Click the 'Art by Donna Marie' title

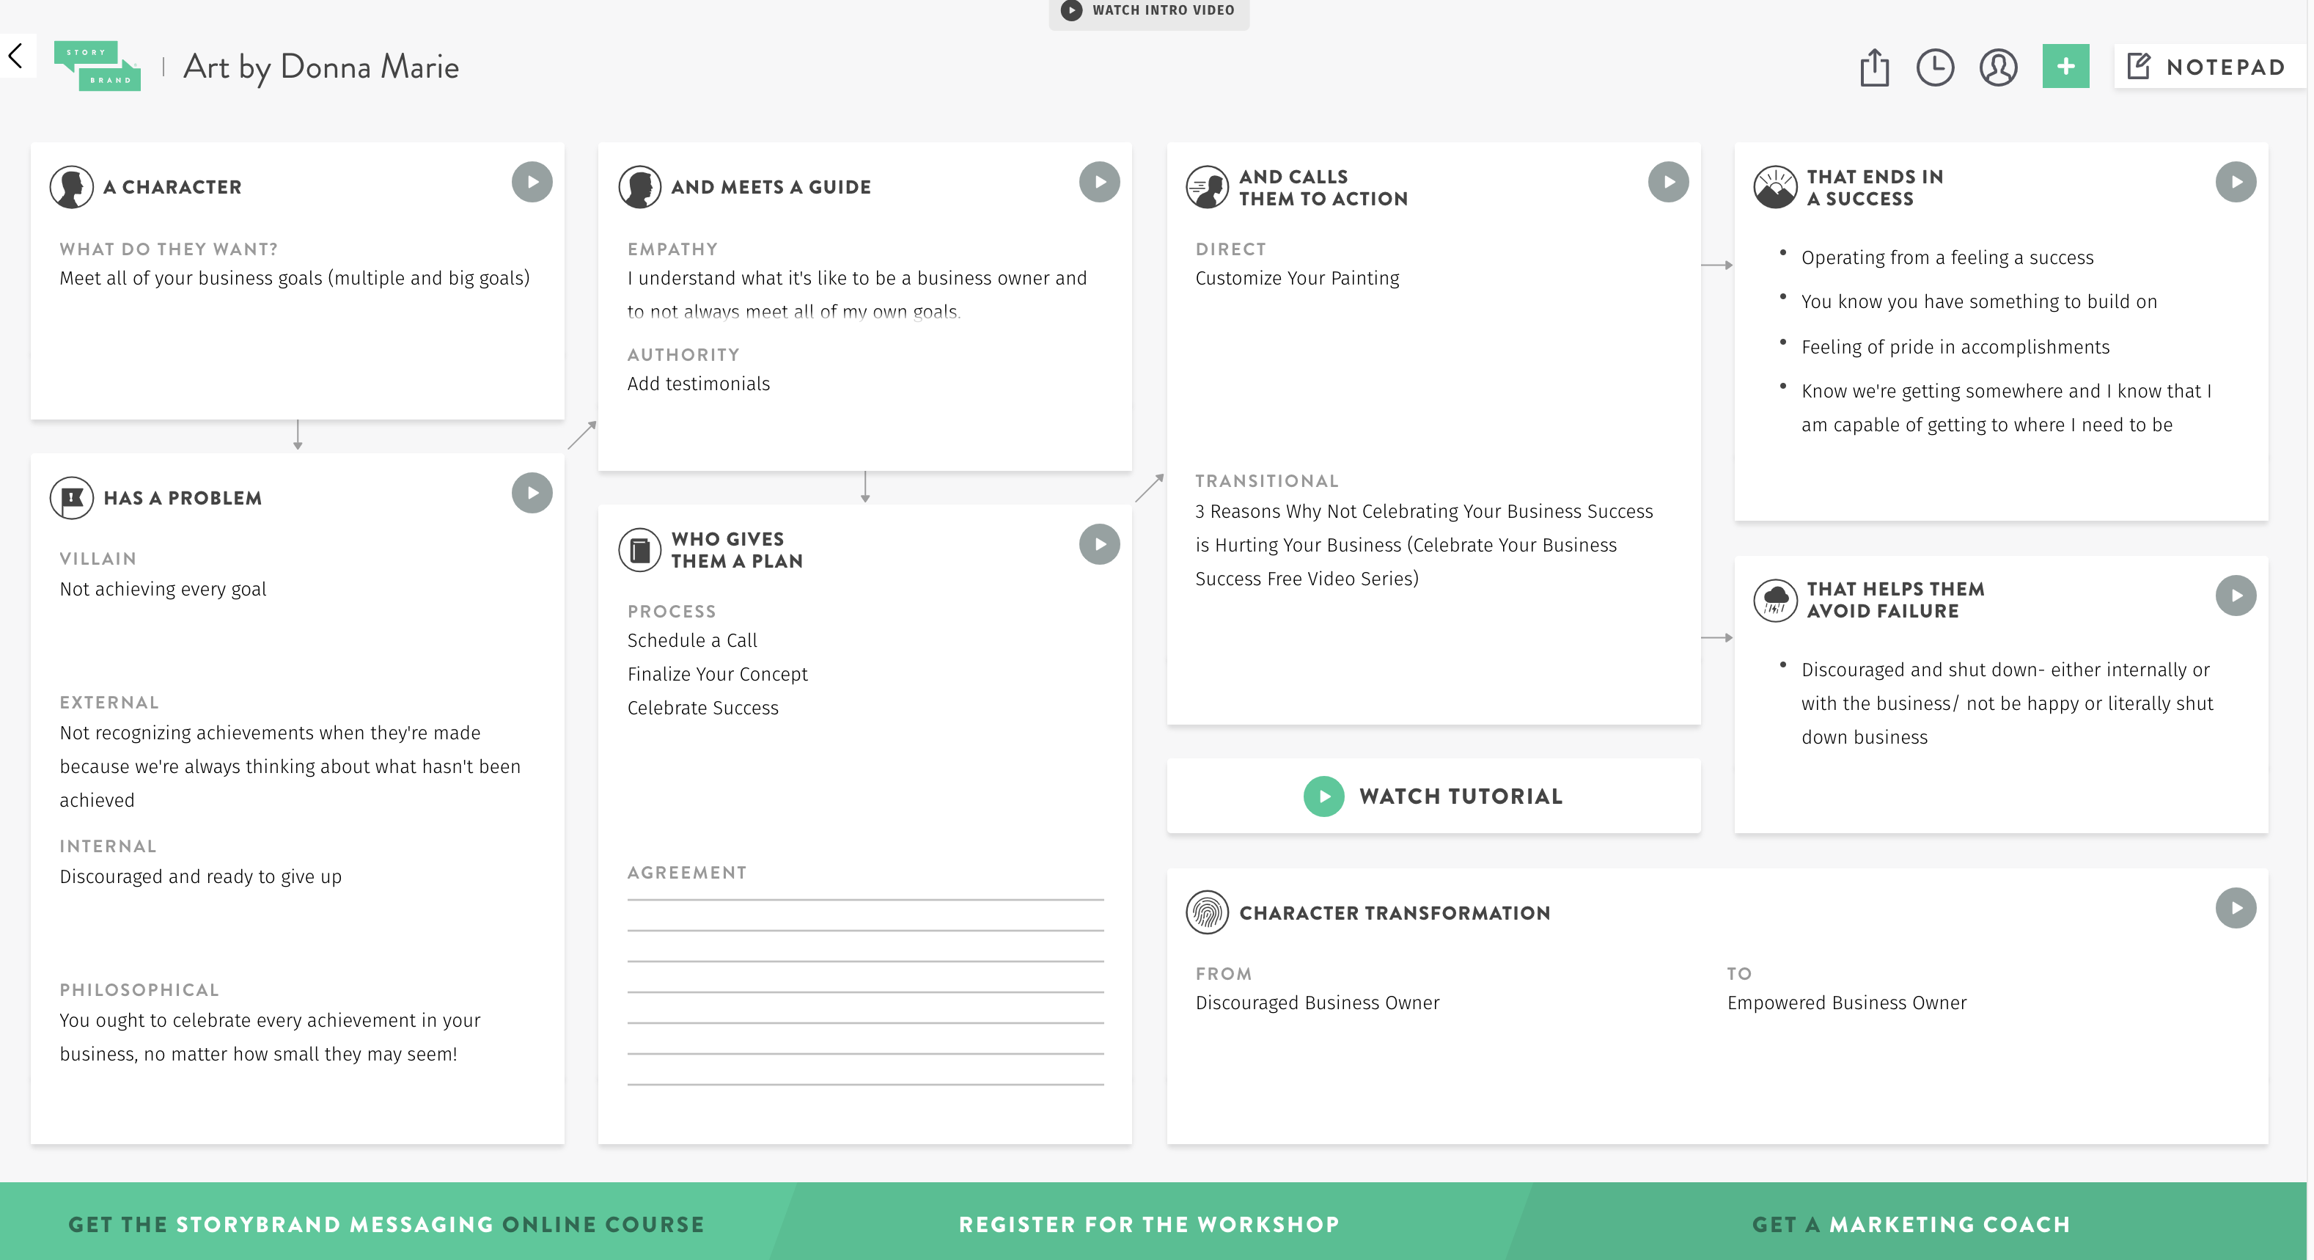click(320, 67)
